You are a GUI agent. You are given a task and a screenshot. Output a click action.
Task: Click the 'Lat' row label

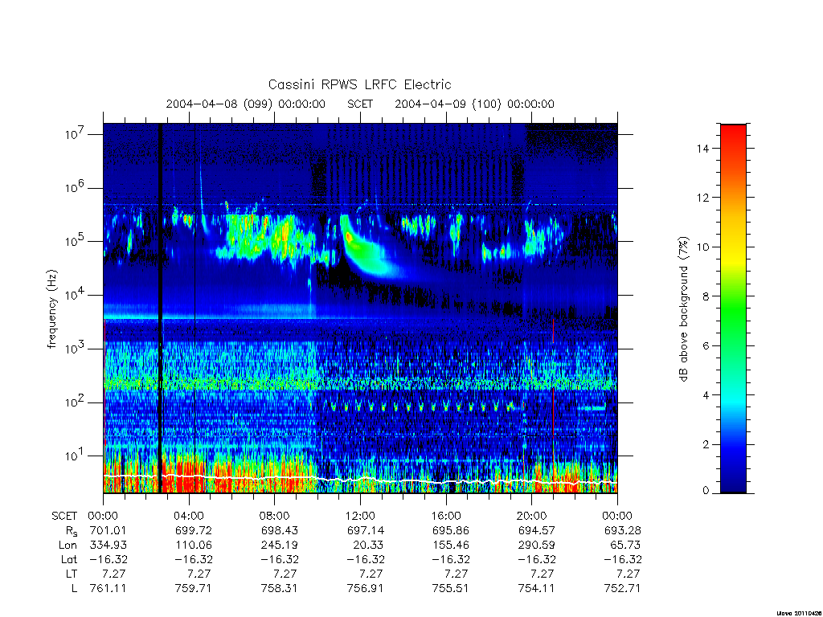tap(69, 559)
